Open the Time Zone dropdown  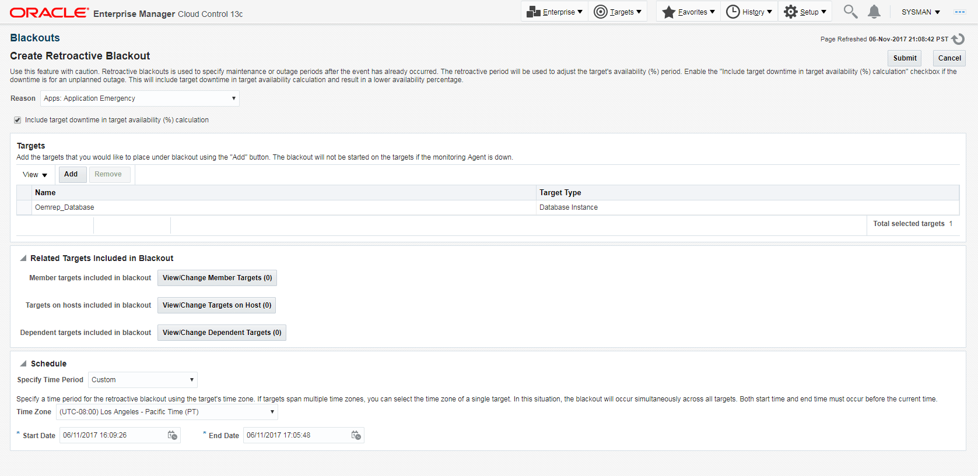coord(167,412)
